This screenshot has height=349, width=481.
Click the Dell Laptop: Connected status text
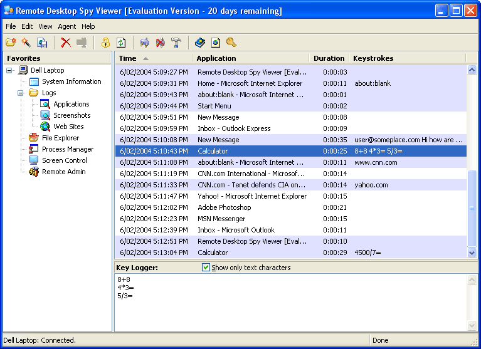40,340
